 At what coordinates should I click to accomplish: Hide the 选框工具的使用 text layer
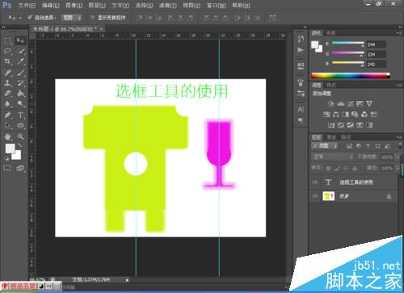(314, 182)
